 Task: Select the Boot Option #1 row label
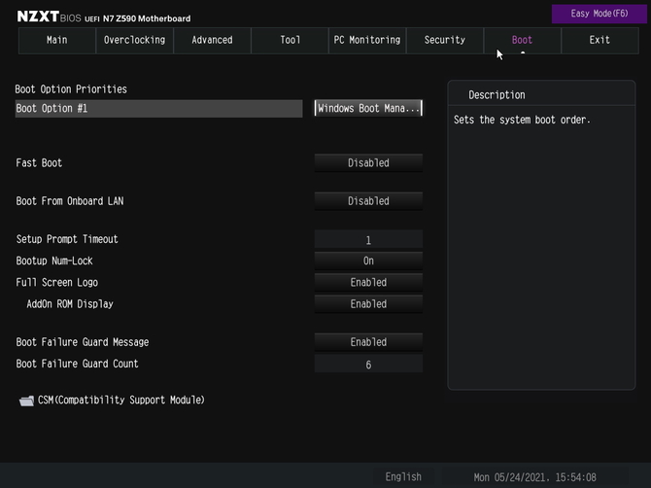[x=158, y=109]
